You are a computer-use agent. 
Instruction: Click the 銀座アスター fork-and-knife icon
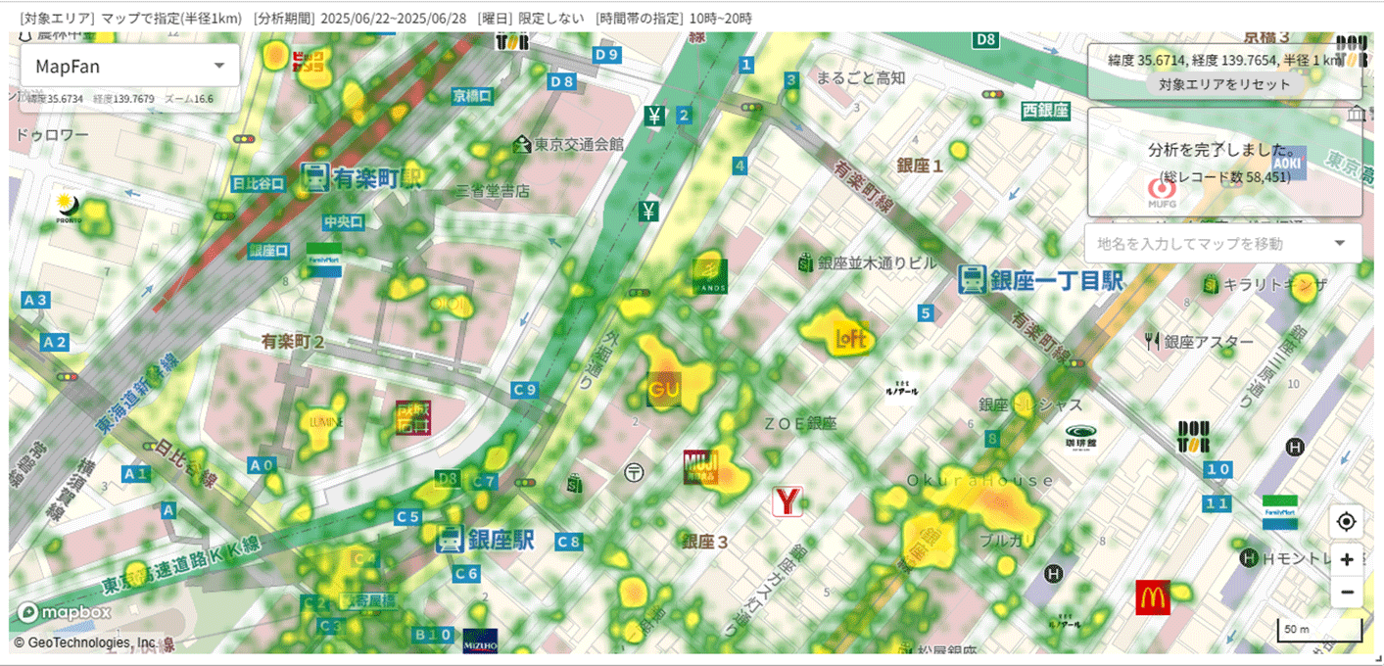click(1152, 341)
